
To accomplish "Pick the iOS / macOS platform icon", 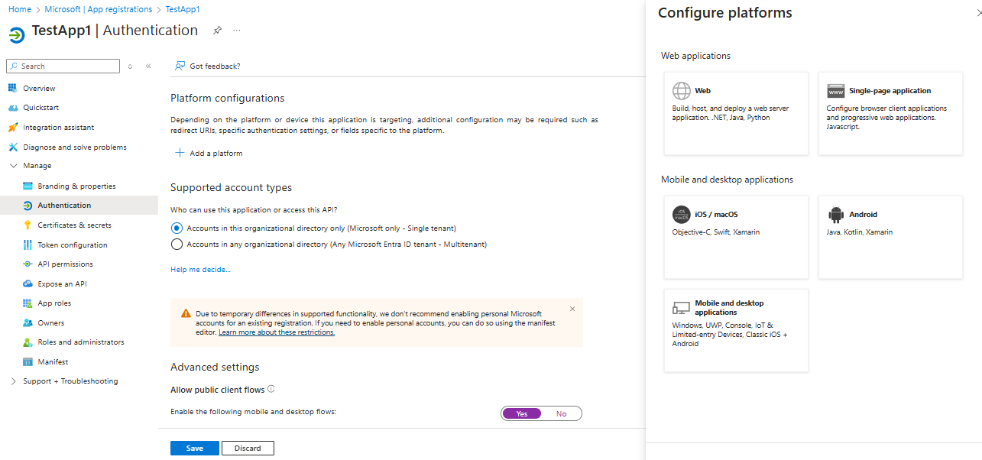I will pyautogui.click(x=682, y=215).
